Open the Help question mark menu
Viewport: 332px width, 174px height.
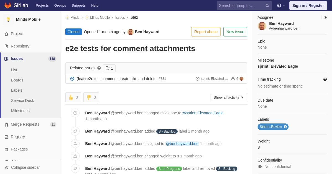coord(281,6)
